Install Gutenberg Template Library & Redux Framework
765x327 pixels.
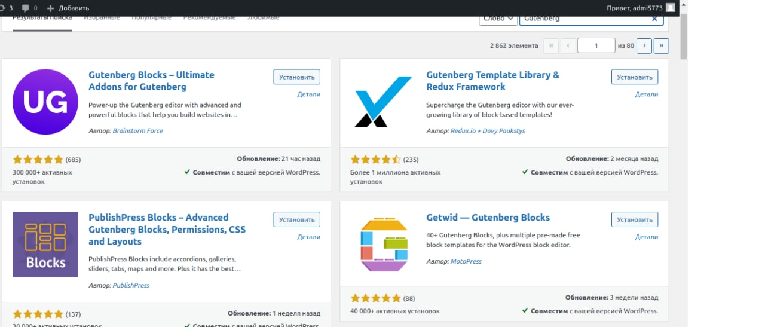(634, 77)
